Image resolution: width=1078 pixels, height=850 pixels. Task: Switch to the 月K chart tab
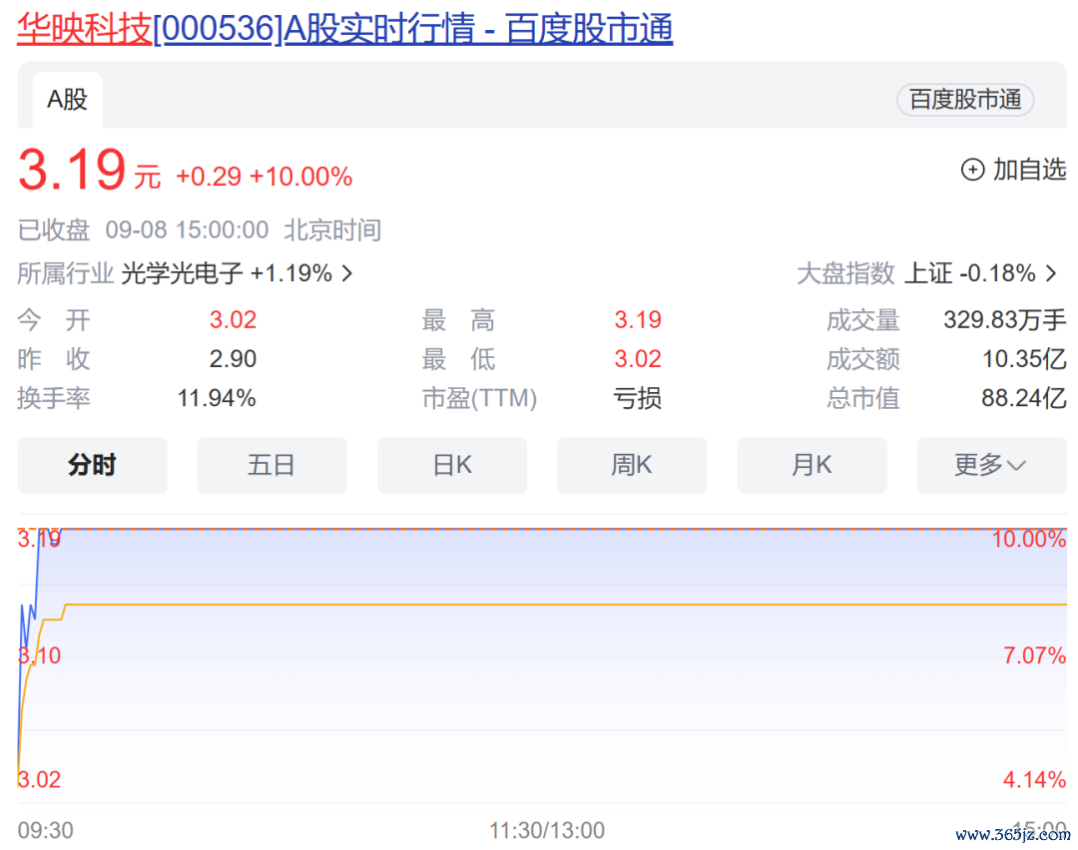(811, 465)
